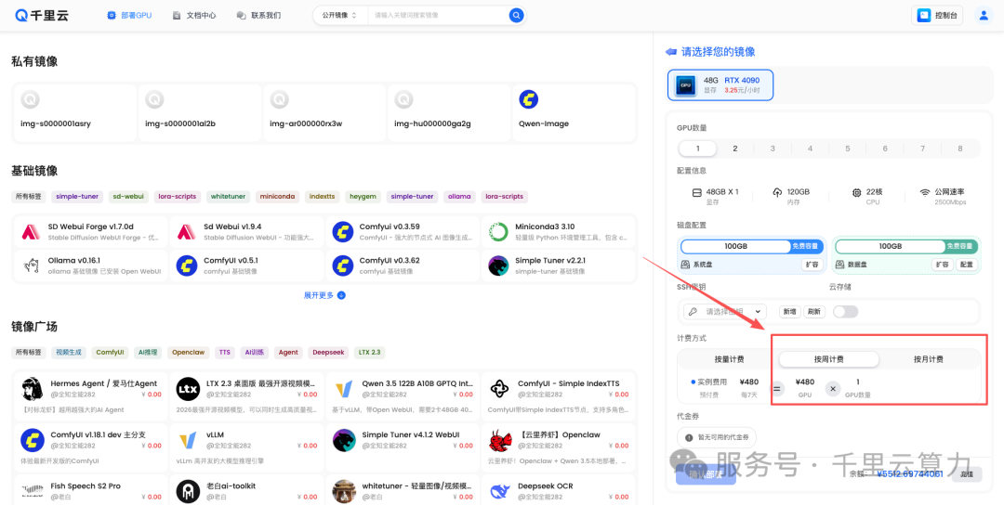Choose the SD Webui Forge v1.7.0d icon
Screen dimensions: 1004x505
(x=31, y=231)
